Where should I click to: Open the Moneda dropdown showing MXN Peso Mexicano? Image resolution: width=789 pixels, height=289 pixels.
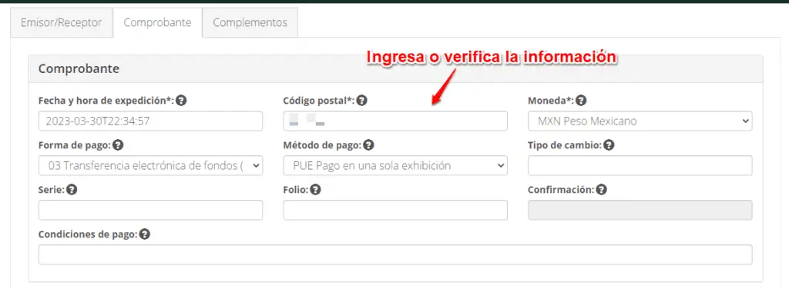tap(640, 121)
